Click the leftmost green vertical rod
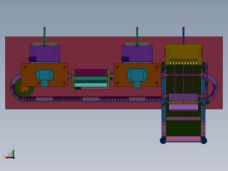Viewport: 228px width, 171px height. pos(44,36)
